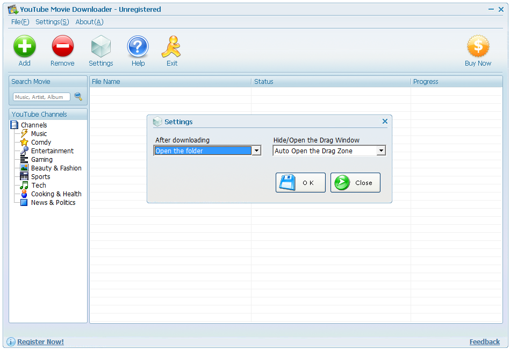510x349 pixels.
Task: Click the Sports piano keys icon
Action: [x=24, y=176]
